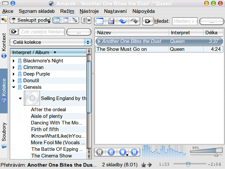Click the track position seek slider
The height and width of the screenshot is (169, 225).
pyautogui.click(x=188, y=164)
